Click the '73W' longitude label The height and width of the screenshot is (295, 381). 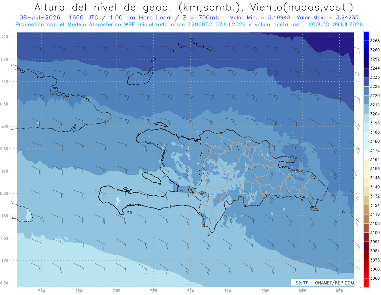(x=153, y=291)
